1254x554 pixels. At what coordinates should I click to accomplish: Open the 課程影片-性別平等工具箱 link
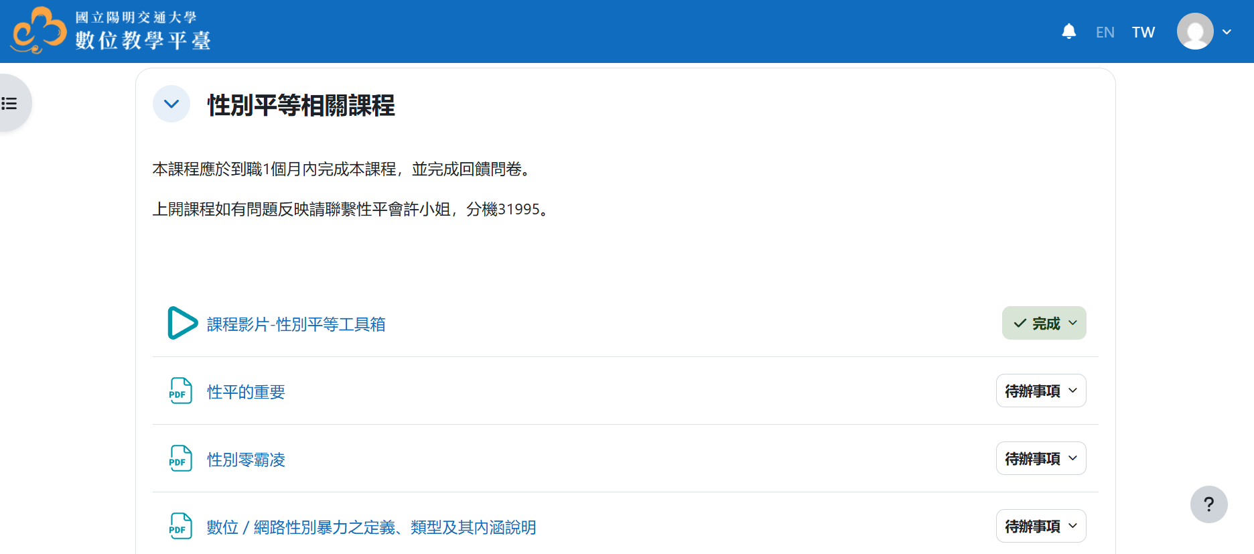pos(296,324)
